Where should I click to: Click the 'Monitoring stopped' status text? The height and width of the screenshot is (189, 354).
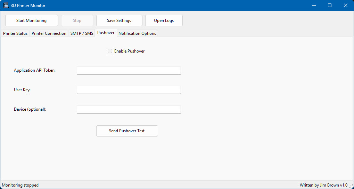coord(20,185)
